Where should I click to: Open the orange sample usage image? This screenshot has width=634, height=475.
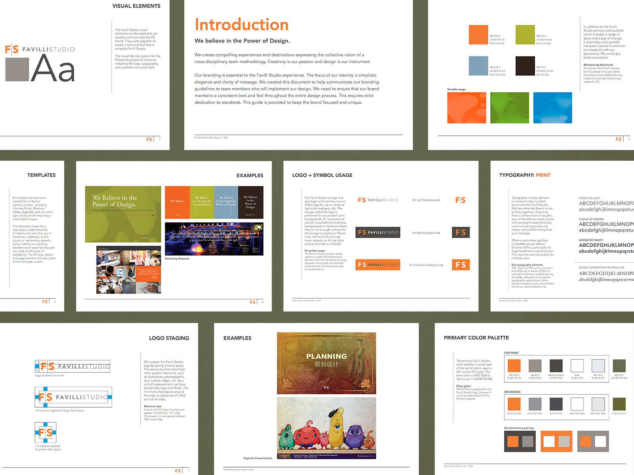point(467,108)
